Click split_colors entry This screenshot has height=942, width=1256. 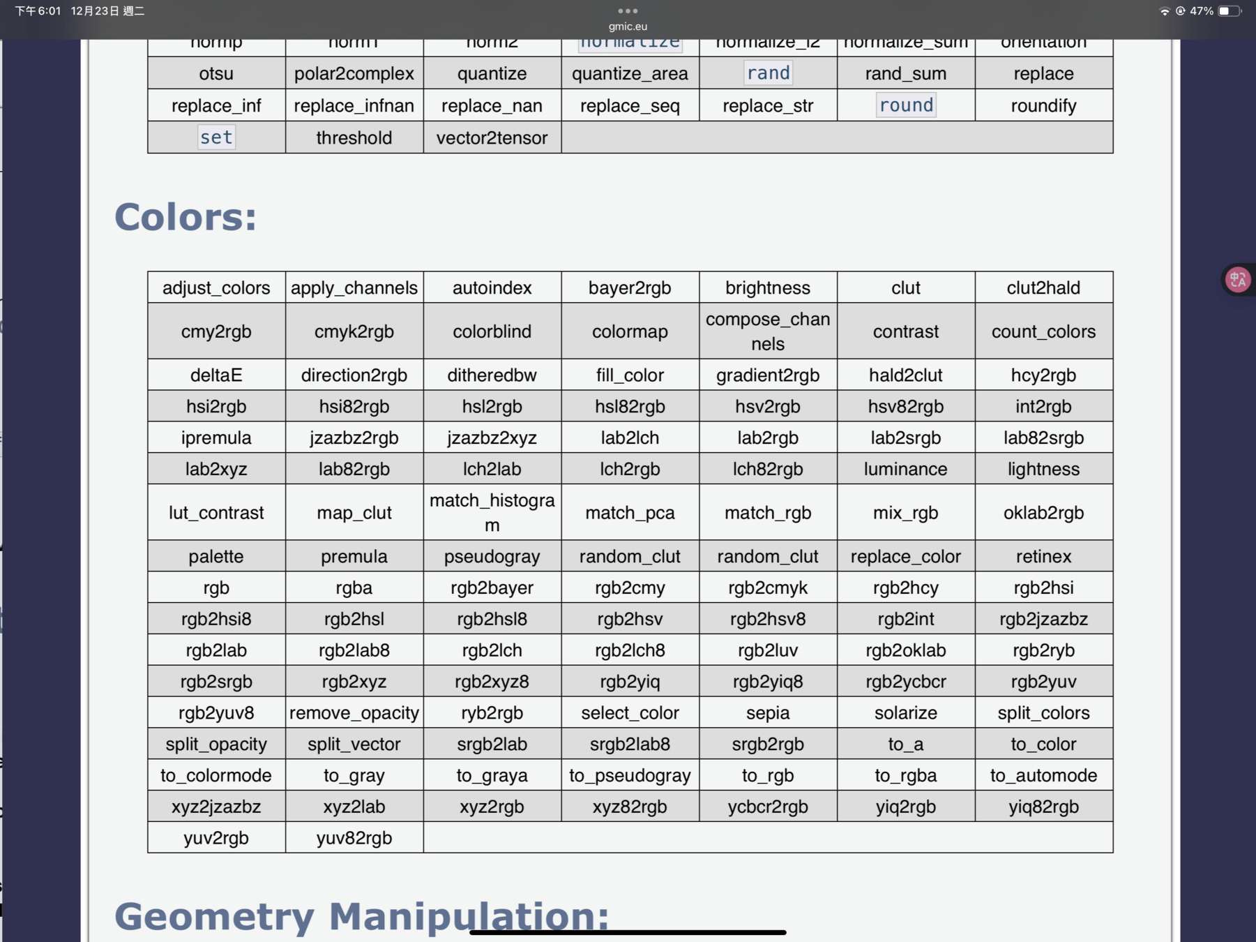pyautogui.click(x=1043, y=712)
